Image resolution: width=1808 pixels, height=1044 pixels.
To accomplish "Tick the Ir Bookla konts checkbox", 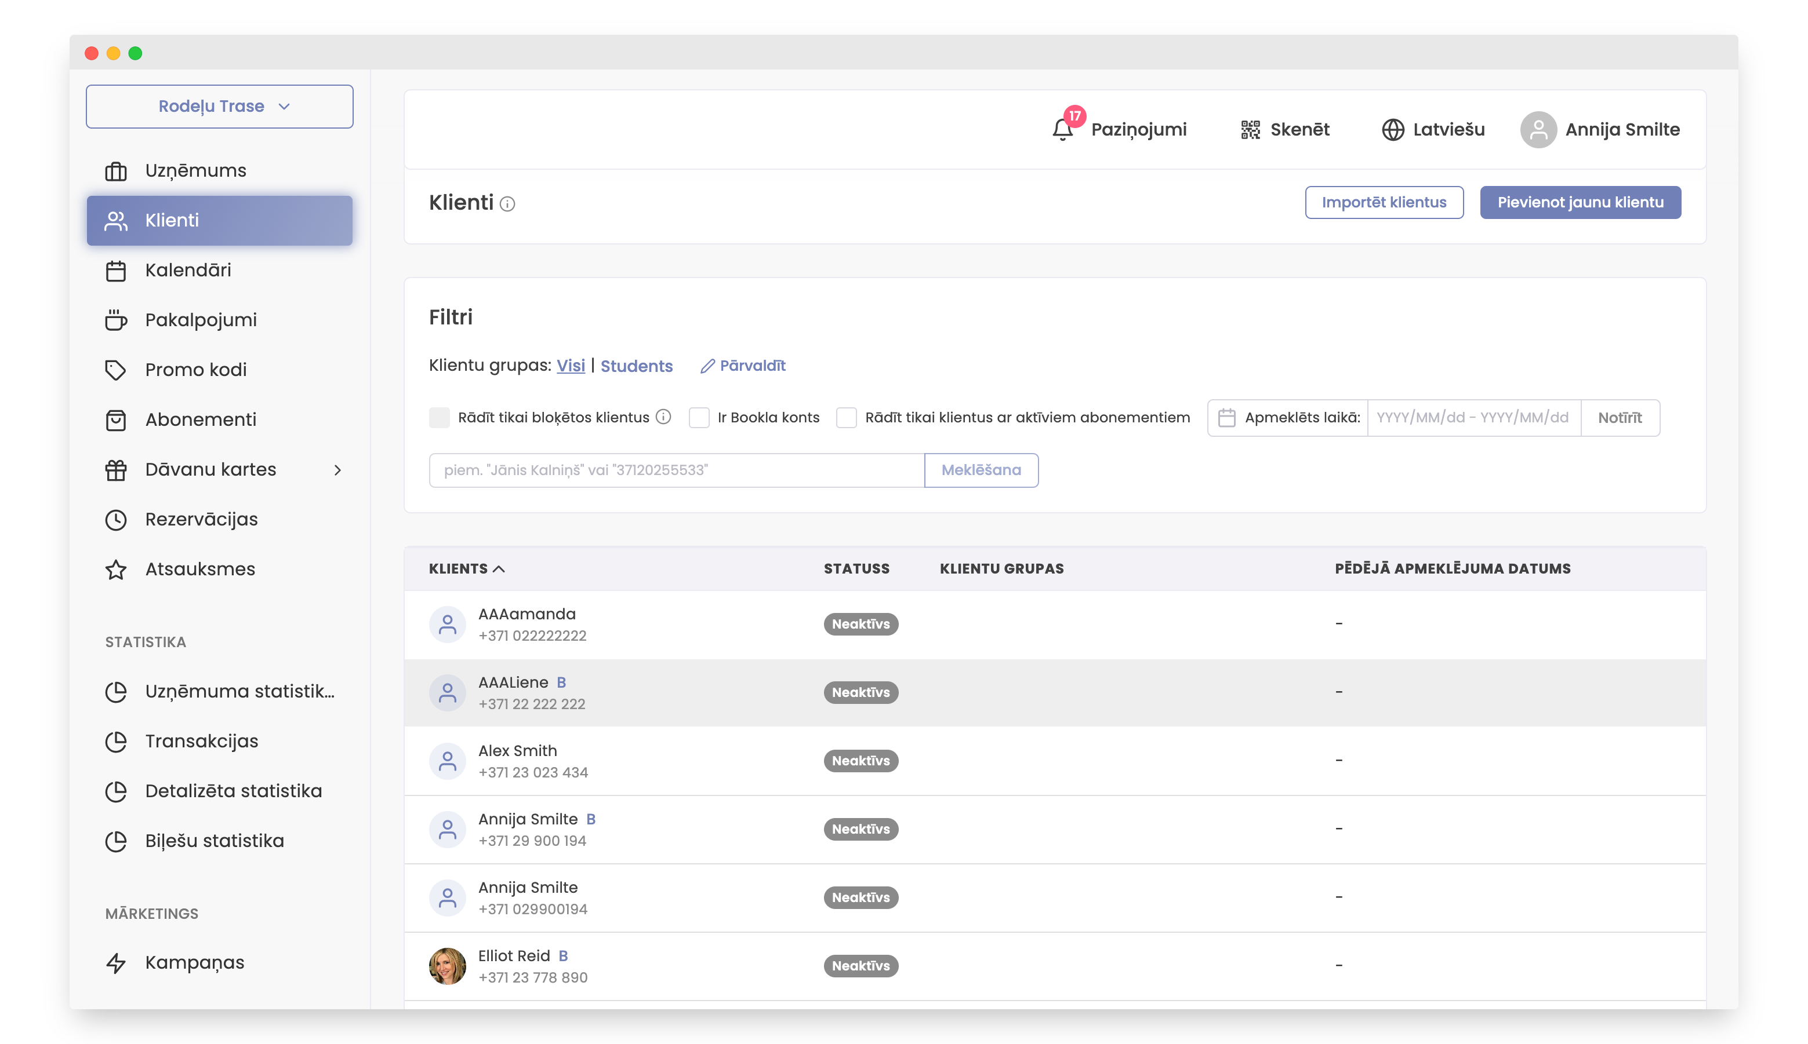I will tap(699, 417).
